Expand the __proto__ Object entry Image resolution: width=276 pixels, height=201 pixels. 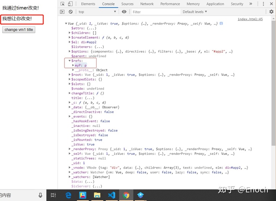[x=73, y=70]
